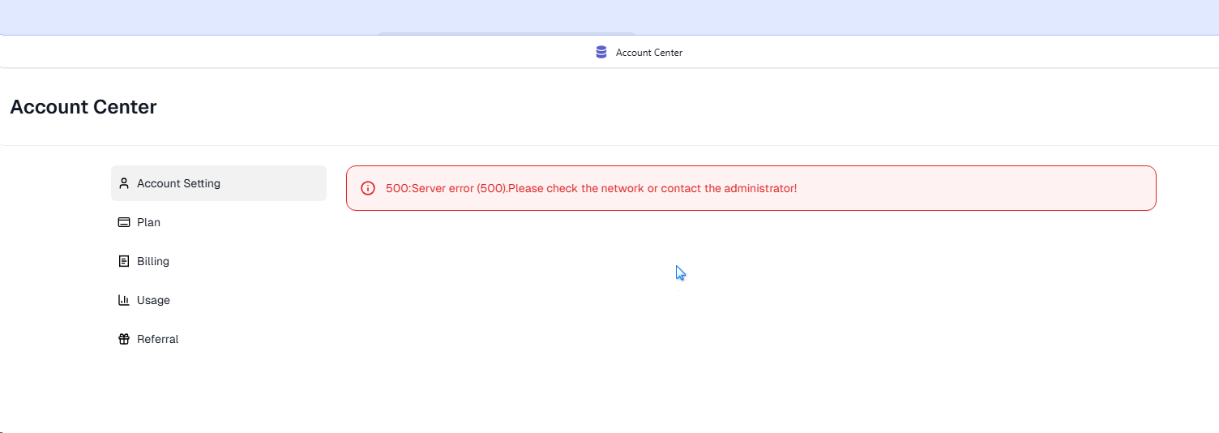This screenshot has width=1219, height=433.
Task: Switch to the Plan section
Action: [148, 222]
